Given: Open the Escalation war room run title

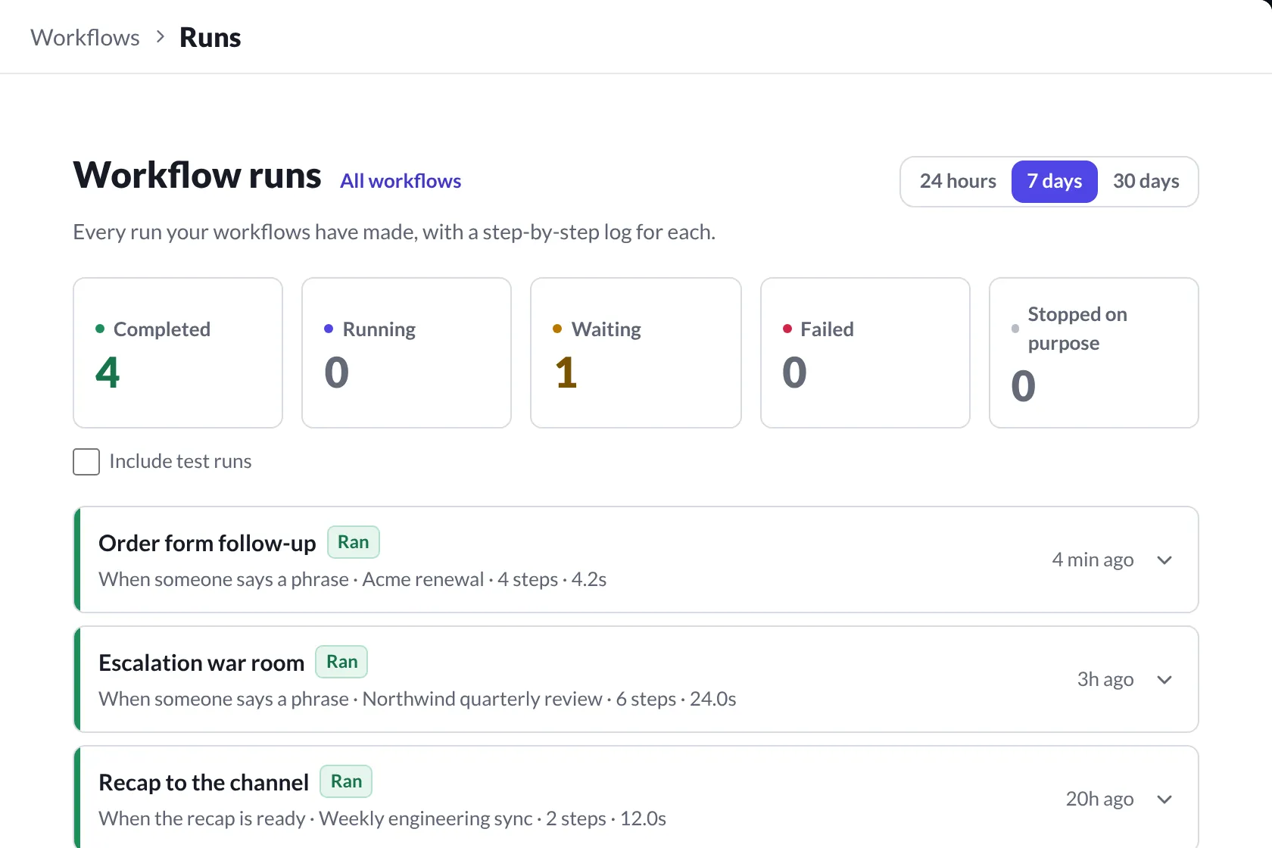Looking at the screenshot, I should pos(201,662).
